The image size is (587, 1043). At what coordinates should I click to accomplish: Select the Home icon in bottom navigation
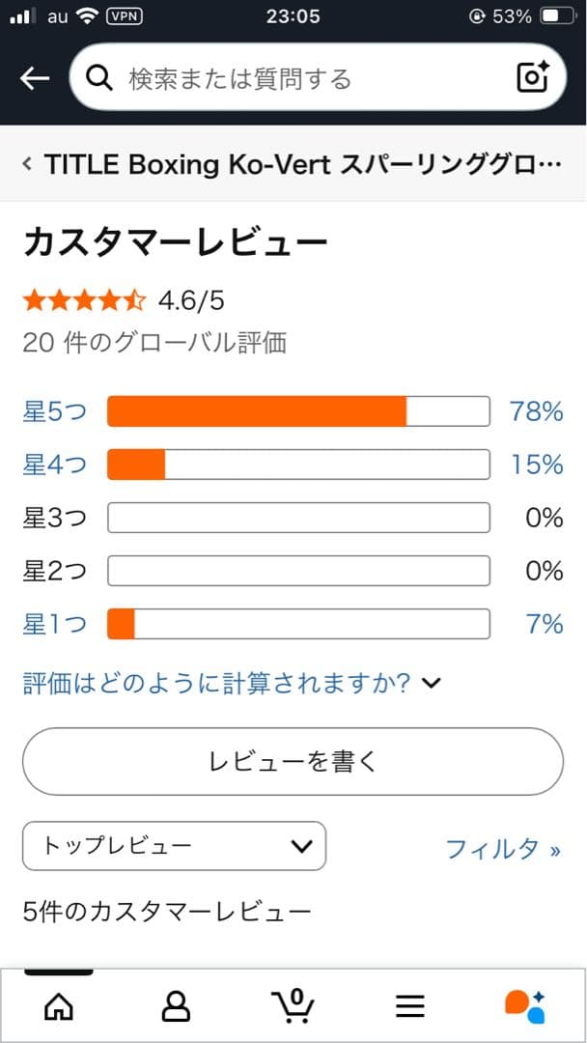58,1006
